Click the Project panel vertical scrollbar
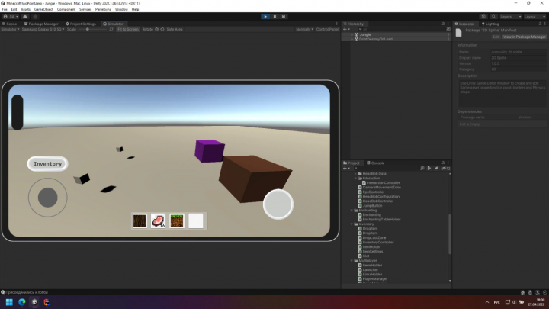The image size is (549, 309). click(x=450, y=233)
